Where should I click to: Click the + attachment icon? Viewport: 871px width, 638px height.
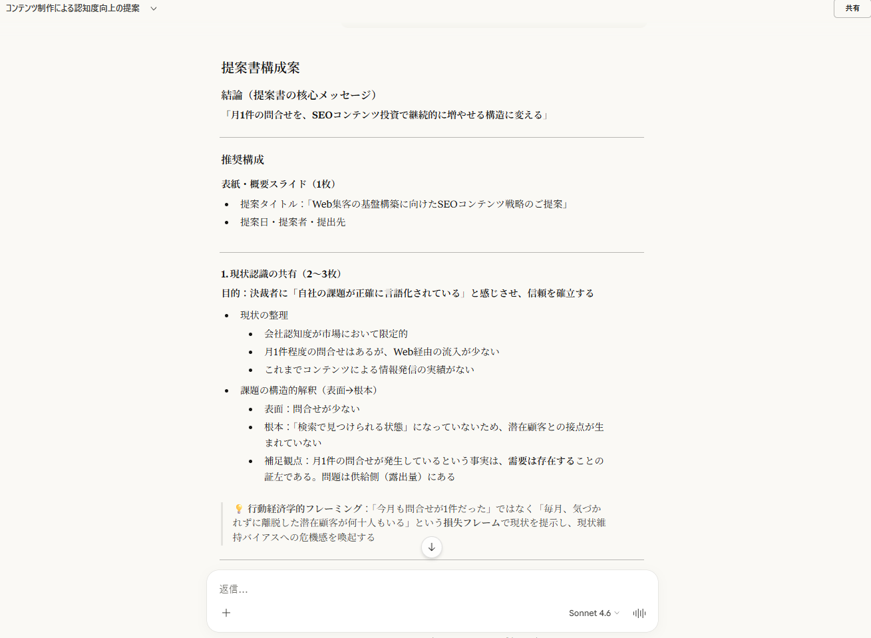226,613
